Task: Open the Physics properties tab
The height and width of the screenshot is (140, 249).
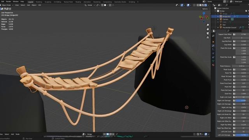Action: click(213, 53)
